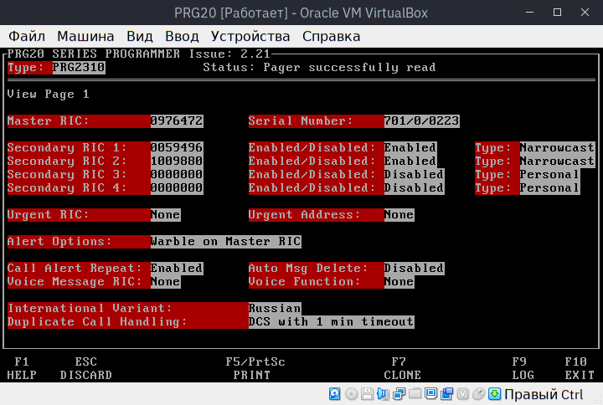Click the DCS with 1 min timeout value
603x405 pixels.
point(331,322)
